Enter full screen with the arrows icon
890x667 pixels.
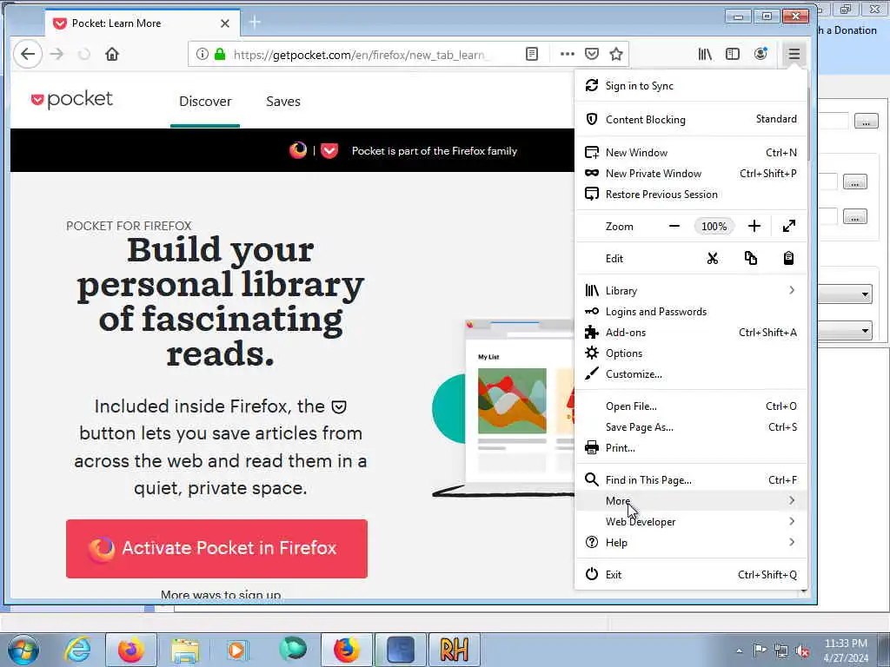tap(789, 227)
